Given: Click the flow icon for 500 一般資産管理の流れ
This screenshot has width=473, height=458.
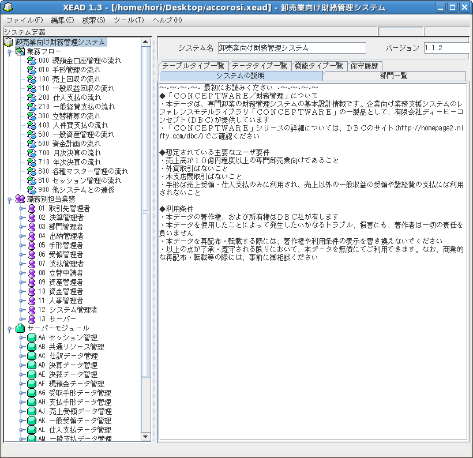Looking at the screenshot, I should (32, 134).
